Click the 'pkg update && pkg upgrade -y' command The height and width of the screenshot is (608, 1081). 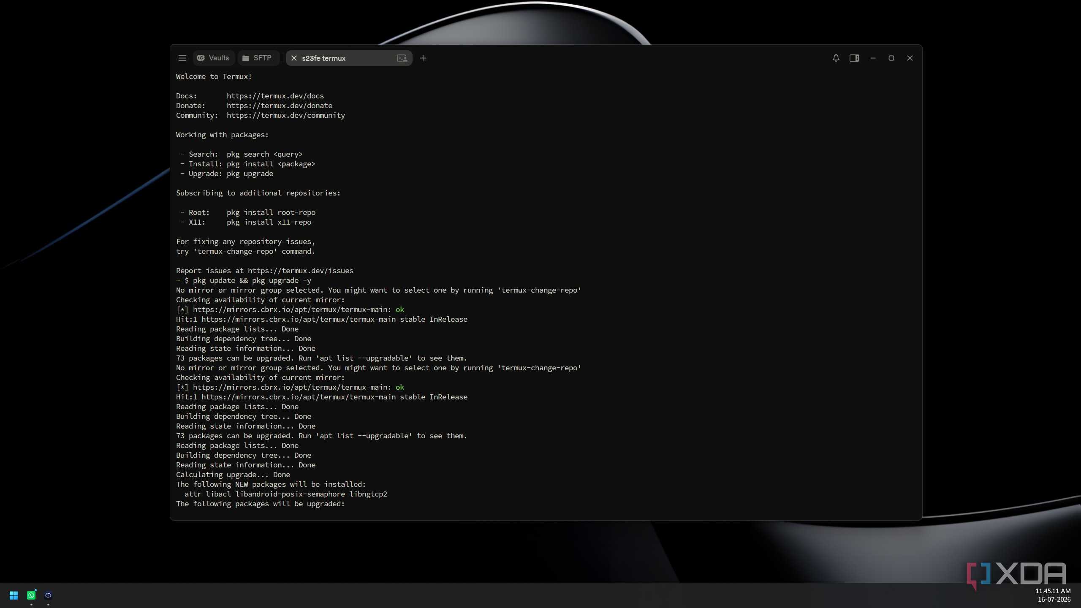(252, 280)
